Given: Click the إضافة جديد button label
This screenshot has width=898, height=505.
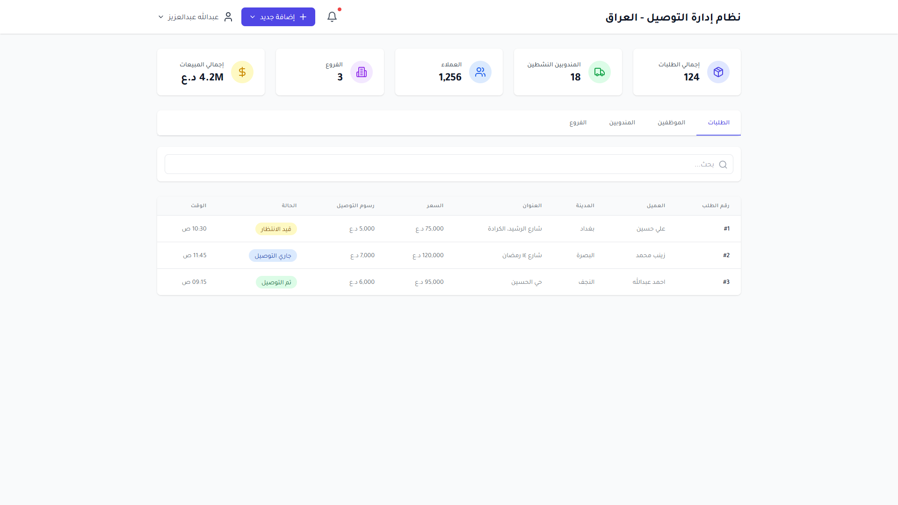Looking at the screenshot, I should click(277, 17).
